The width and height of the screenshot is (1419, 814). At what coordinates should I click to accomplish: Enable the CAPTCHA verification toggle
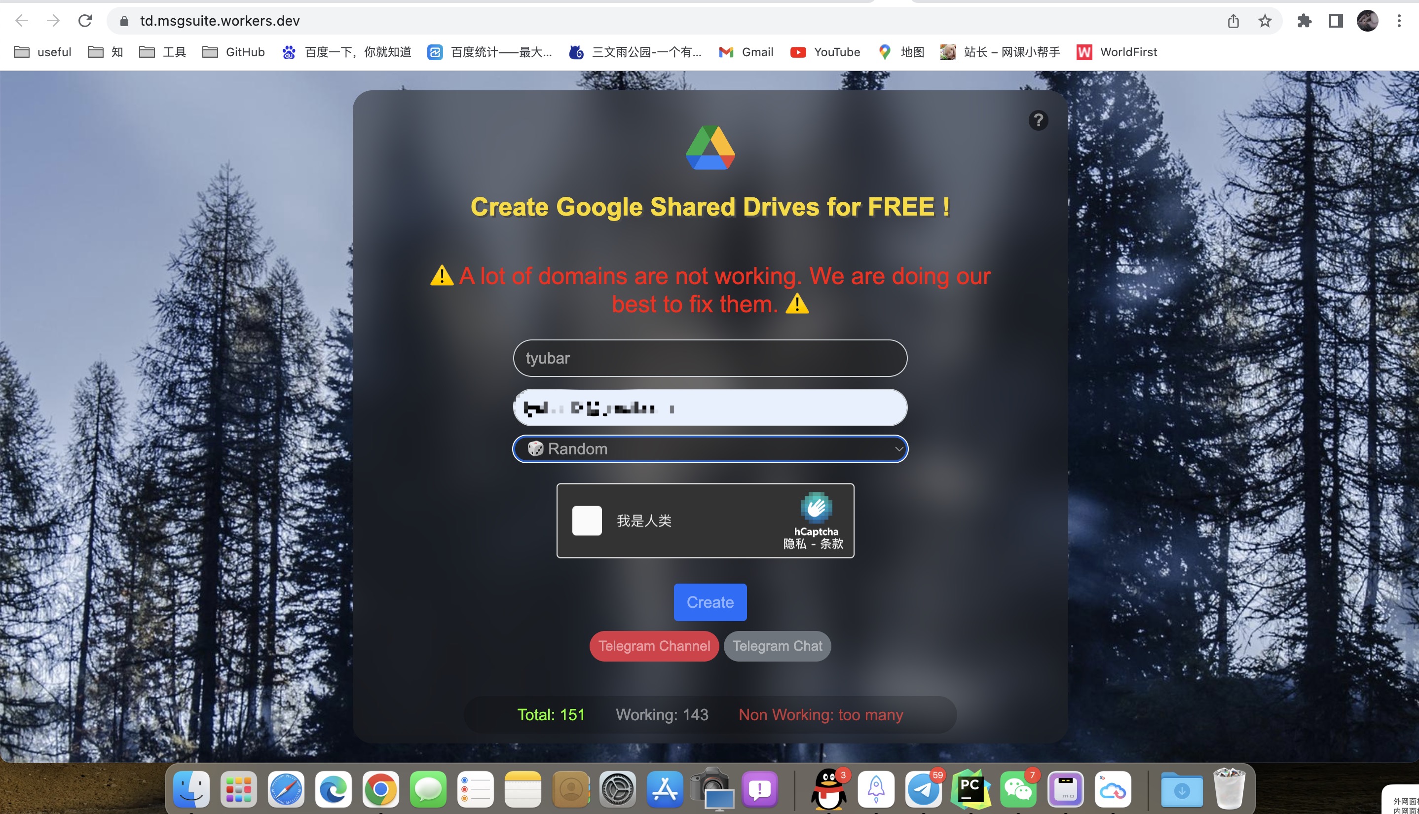point(586,520)
